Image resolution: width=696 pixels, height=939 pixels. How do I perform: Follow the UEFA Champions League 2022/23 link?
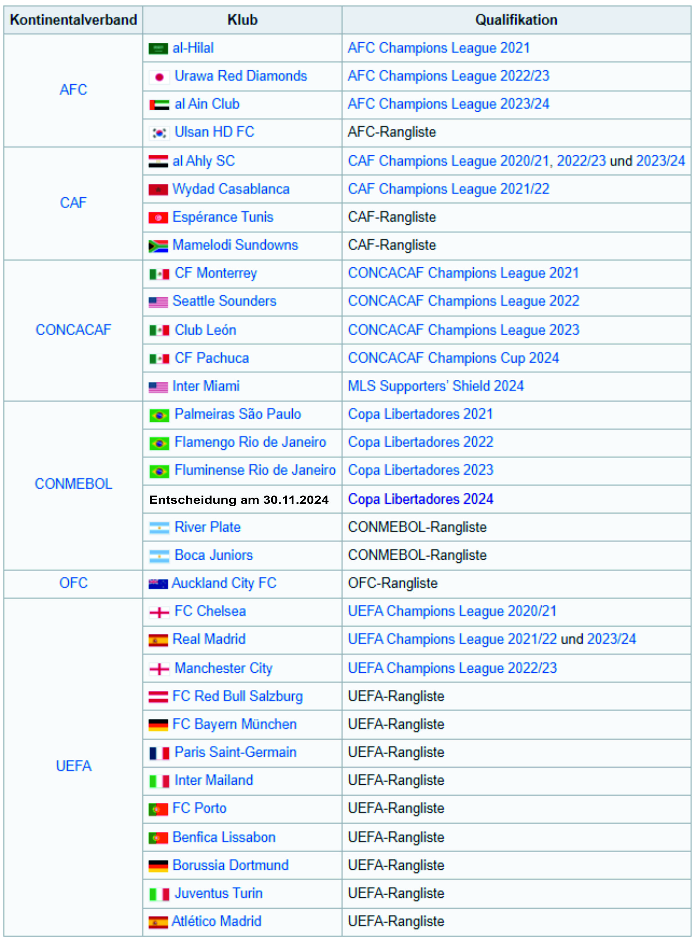click(x=453, y=668)
